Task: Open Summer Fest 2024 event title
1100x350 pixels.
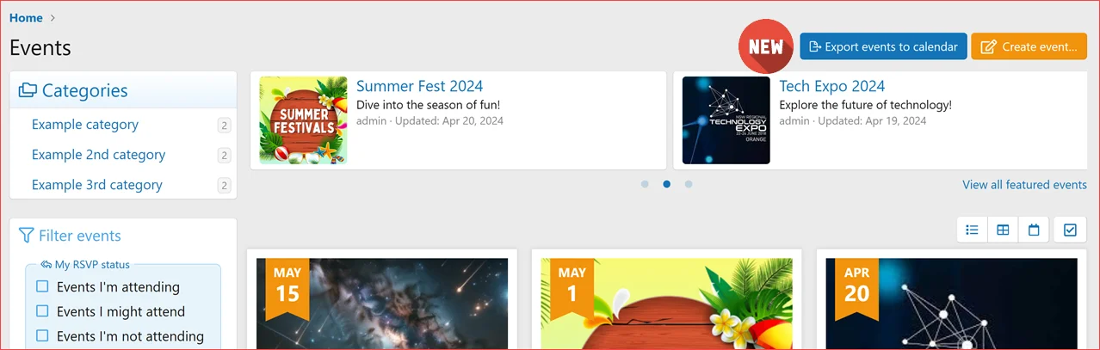Action: 419,86
